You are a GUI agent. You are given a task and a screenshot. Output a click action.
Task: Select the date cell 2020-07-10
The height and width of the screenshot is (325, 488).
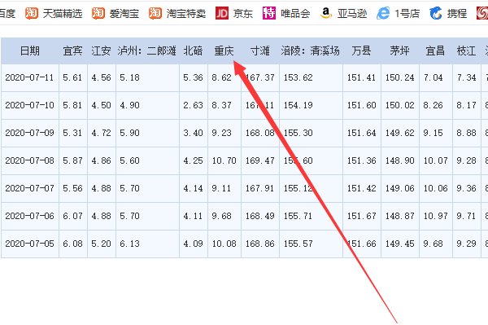pos(29,105)
